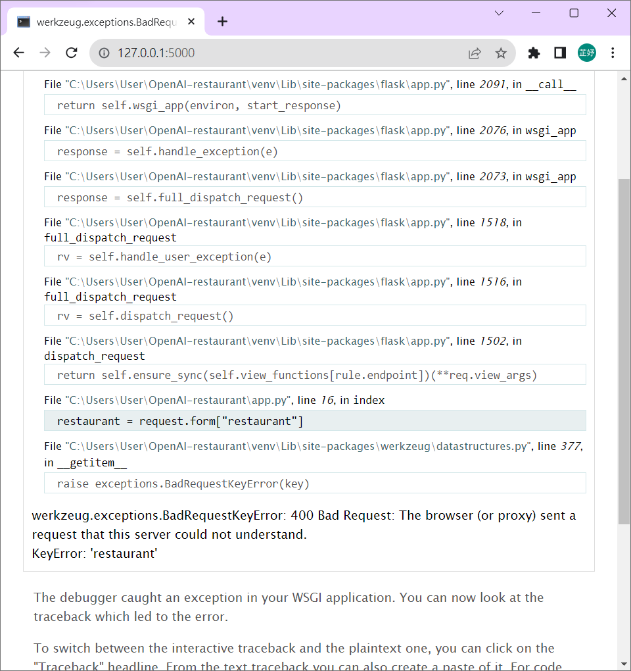Expand frame 'return self.wsgi_app(environ, start_response)'
The width and height of the screenshot is (631, 671).
click(x=315, y=105)
